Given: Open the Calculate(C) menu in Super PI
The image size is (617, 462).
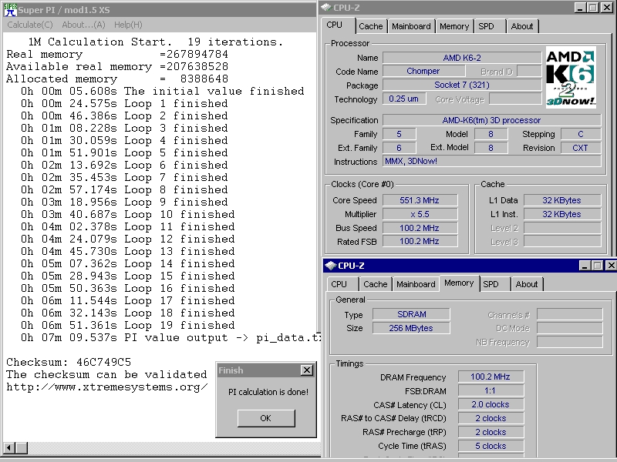Looking at the screenshot, I should 30,25.
